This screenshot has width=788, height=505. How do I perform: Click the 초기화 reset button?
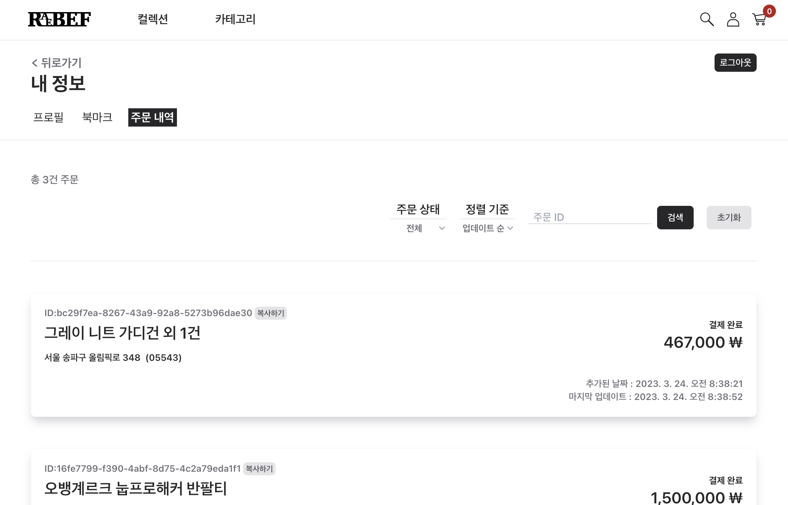pos(729,217)
